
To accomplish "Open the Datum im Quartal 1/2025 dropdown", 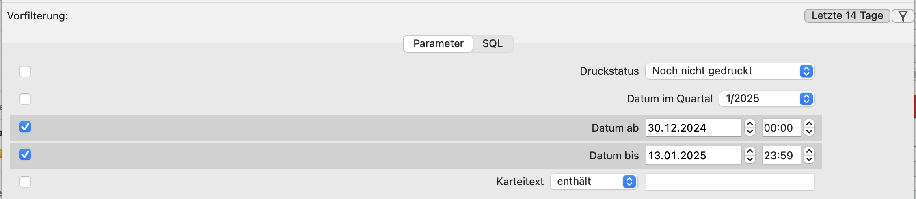I will 767,99.
